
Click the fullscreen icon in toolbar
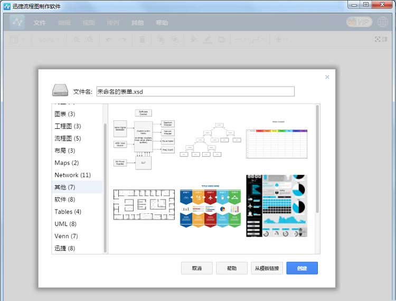(378, 39)
